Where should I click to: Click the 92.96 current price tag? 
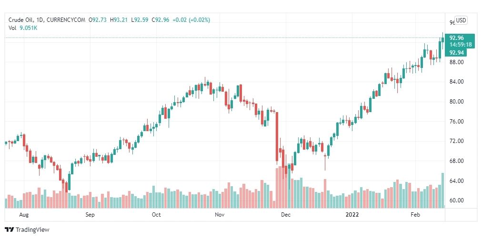tap(456, 38)
